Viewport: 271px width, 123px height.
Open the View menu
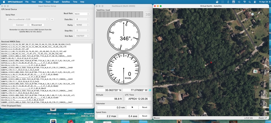(x=34, y=2)
